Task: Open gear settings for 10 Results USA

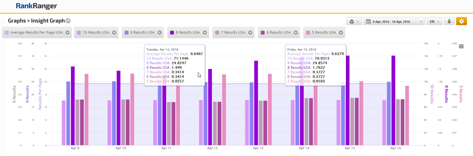Action: click(x=114, y=33)
